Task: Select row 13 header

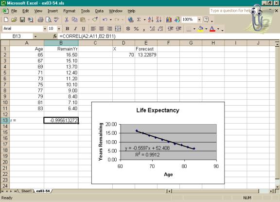Action: click(5, 120)
